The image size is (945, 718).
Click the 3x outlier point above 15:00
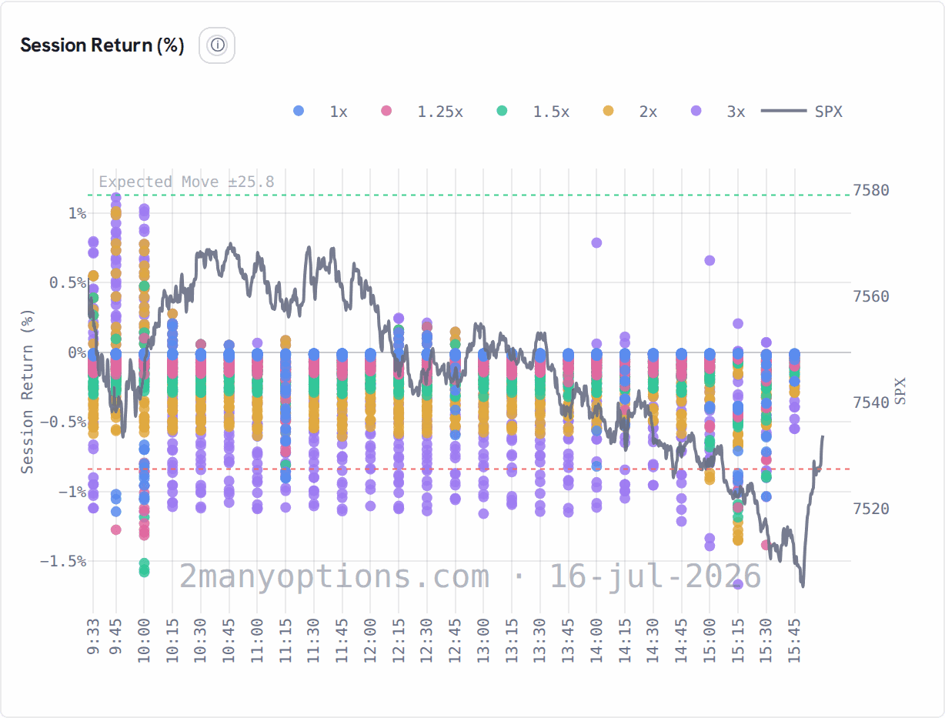coord(710,260)
